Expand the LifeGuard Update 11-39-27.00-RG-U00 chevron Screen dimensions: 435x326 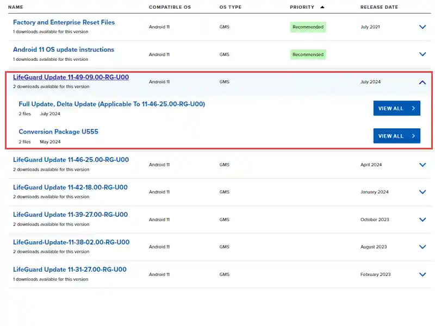tap(422, 220)
